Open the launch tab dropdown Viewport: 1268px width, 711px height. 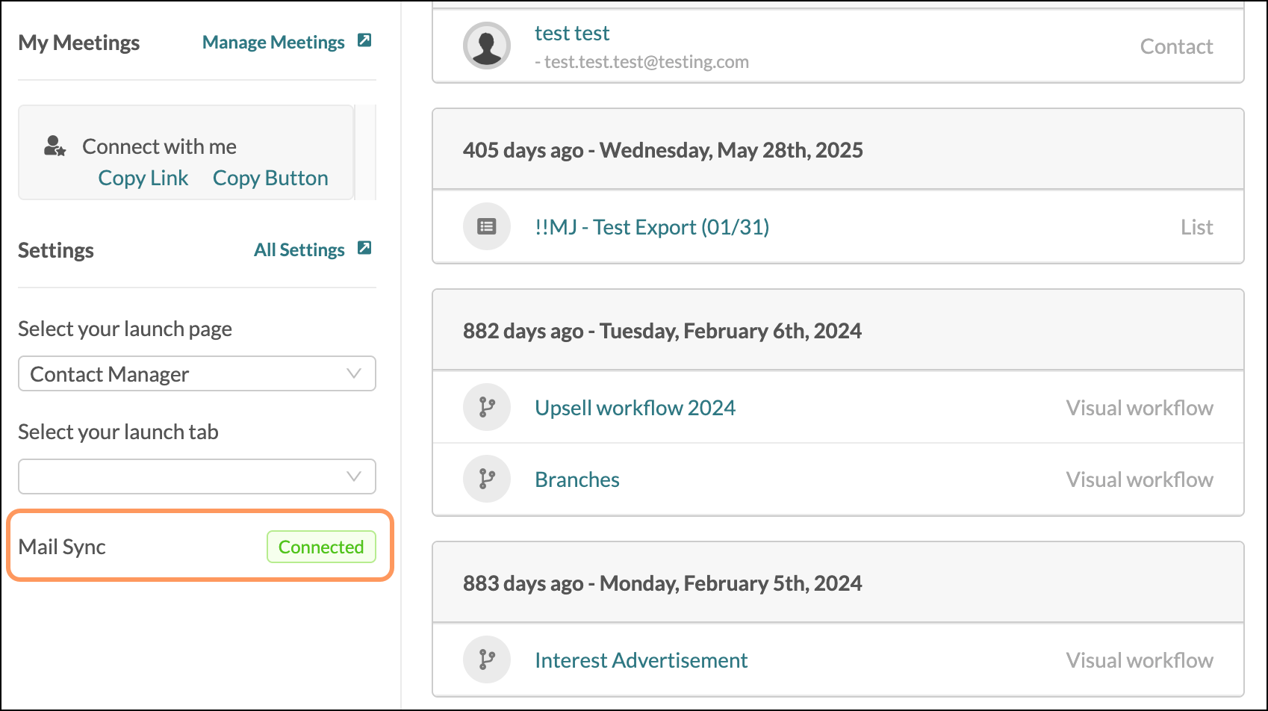click(197, 476)
